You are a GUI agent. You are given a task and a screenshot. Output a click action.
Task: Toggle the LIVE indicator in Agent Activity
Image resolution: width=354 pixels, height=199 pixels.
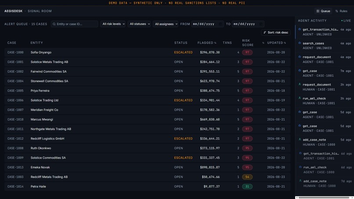346,21
